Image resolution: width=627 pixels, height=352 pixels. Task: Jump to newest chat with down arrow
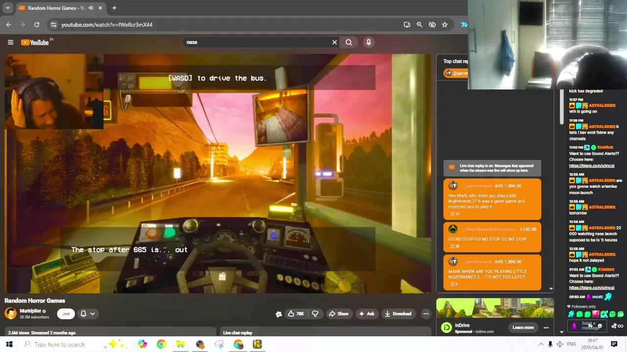551,289
